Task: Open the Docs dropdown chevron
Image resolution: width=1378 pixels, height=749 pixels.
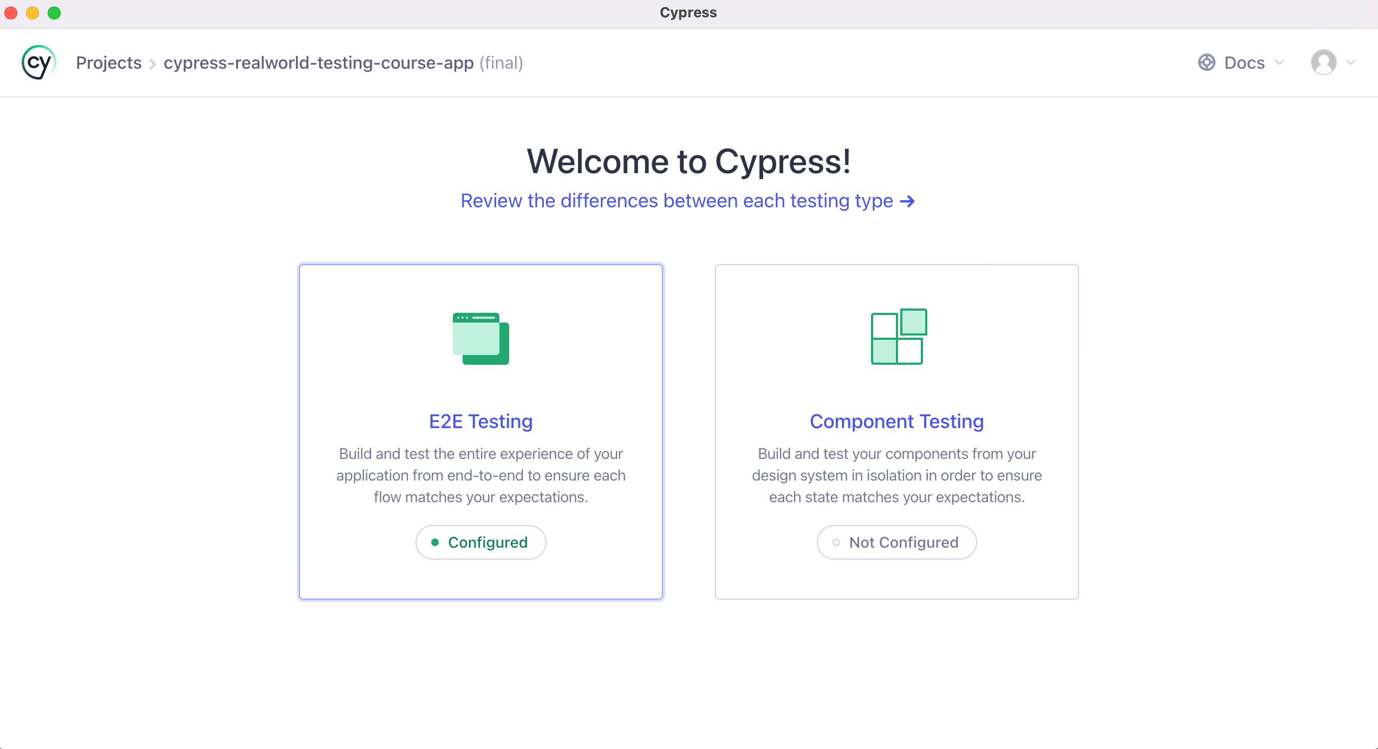Action: (1278, 62)
